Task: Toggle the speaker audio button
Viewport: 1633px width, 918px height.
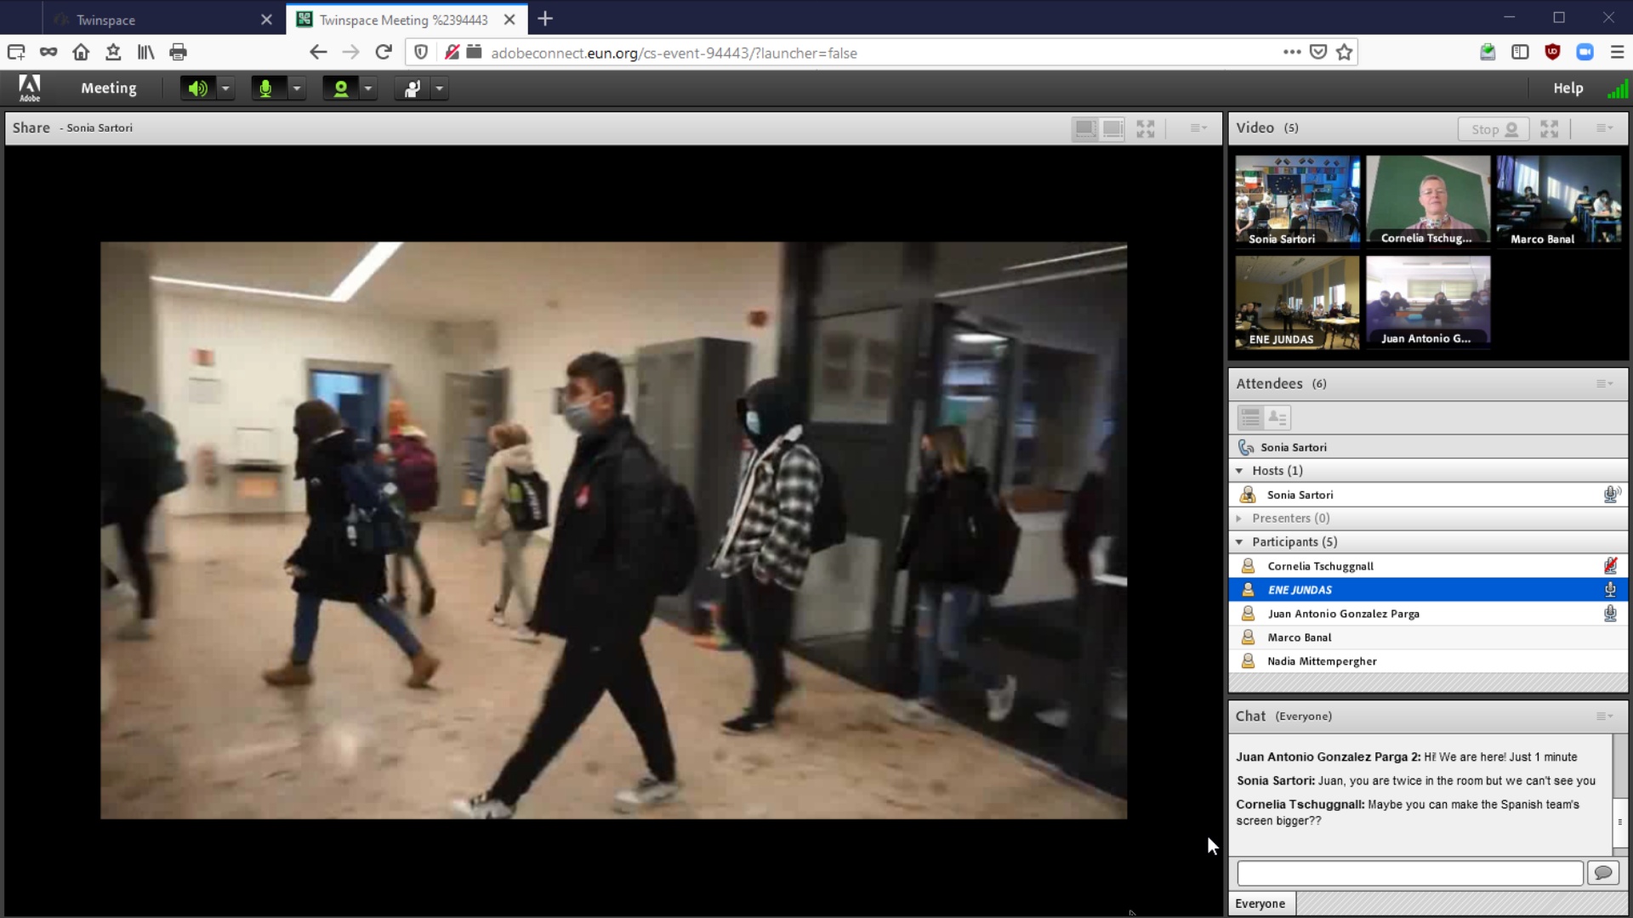Action: [197, 88]
